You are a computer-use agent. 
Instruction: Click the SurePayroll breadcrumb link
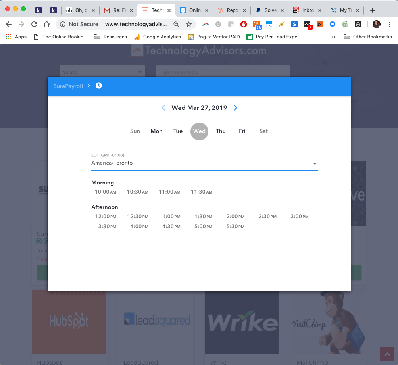68,86
